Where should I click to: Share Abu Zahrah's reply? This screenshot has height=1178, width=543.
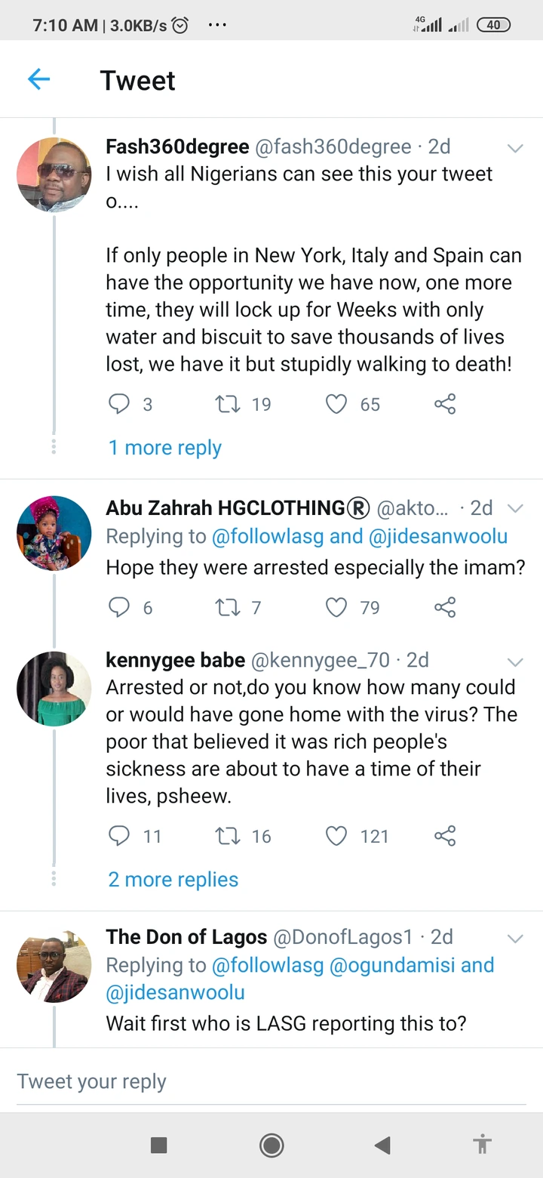[x=445, y=607]
